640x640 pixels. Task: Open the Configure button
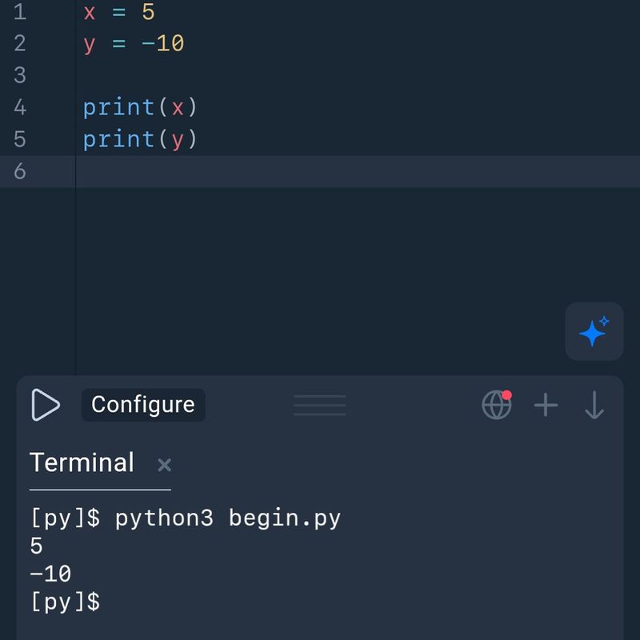[x=143, y=405]
